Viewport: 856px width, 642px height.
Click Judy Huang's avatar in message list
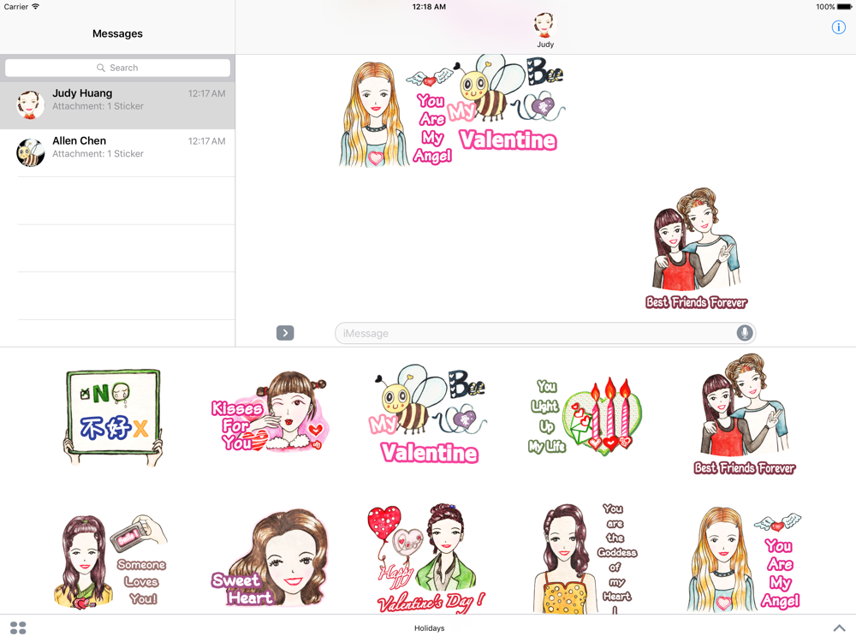31,104
